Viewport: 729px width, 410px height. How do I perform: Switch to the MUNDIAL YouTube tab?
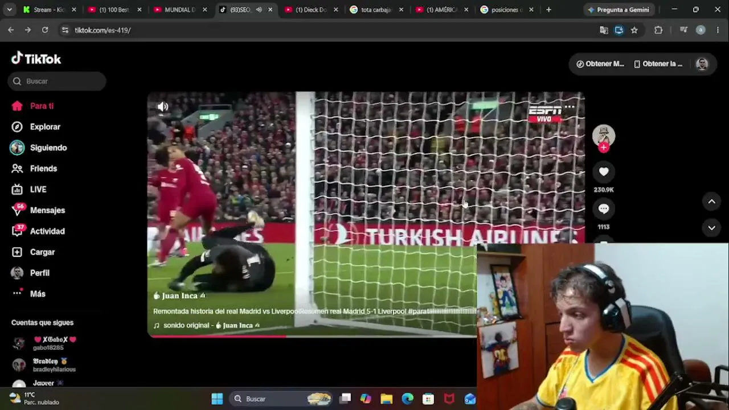tap(181, 10)
